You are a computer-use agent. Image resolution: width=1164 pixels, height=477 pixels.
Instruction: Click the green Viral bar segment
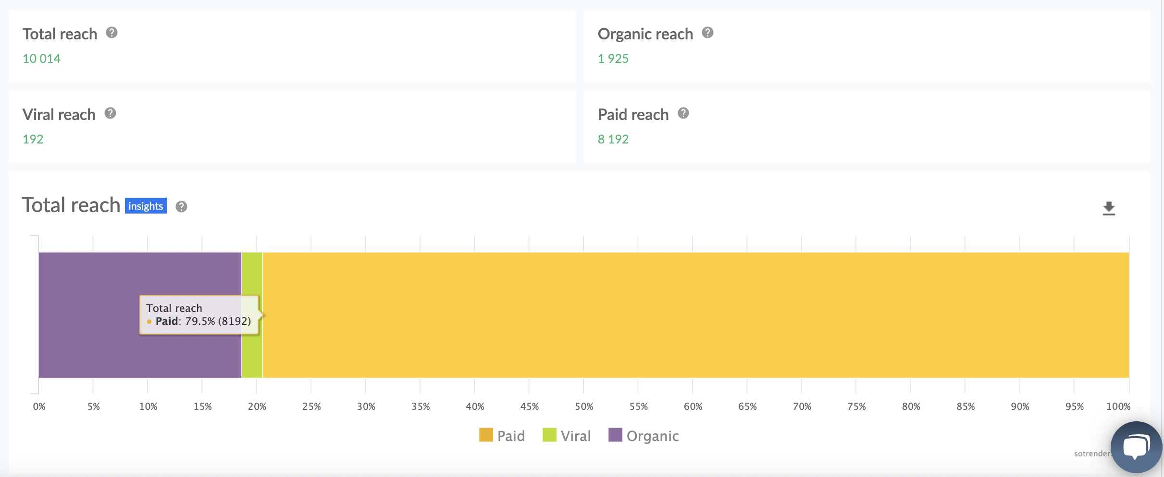[x=252, y=278]
